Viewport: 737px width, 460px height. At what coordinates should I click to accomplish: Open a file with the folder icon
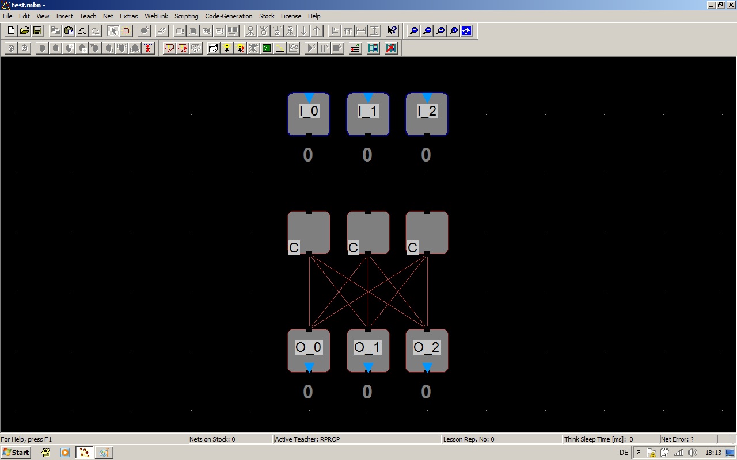[24, 31]
